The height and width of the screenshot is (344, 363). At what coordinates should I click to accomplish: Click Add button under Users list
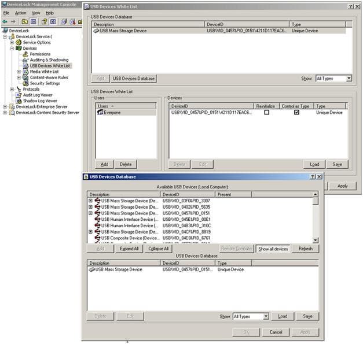pos(104,164)
